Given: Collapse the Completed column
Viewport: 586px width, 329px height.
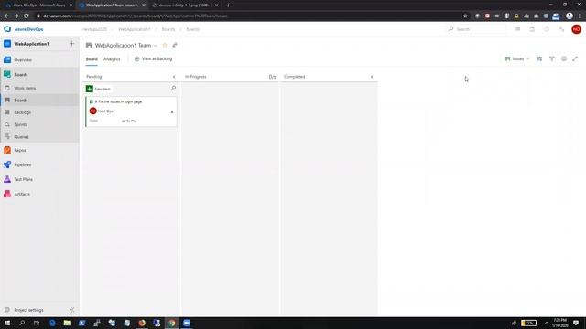Looking at the screenshot, I should [372, 77].
